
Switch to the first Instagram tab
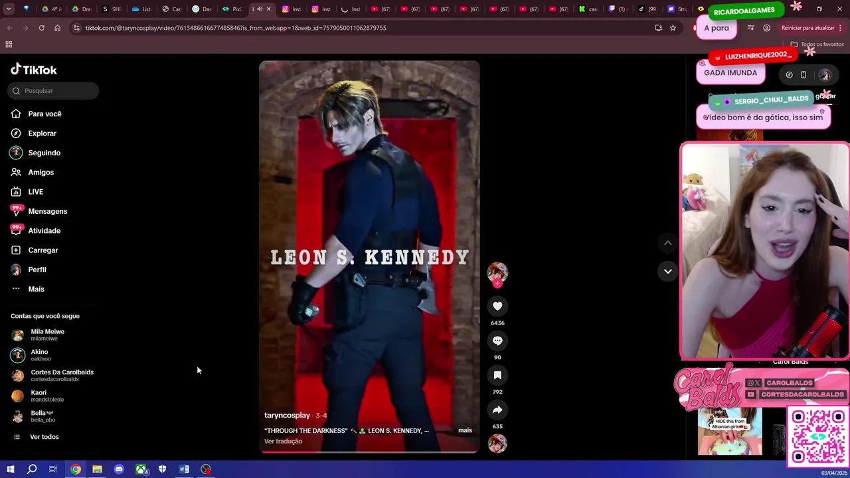coord(291,9)
